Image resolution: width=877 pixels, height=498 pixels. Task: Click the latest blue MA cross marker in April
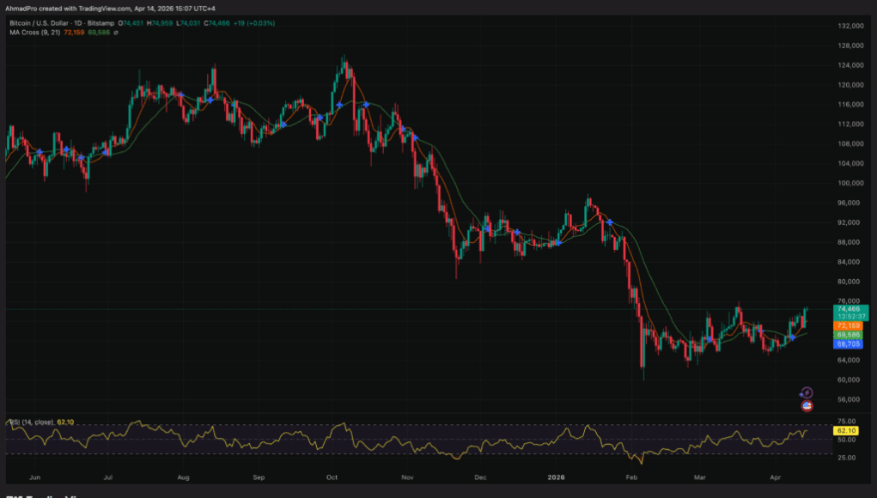(x=793, y=336)
